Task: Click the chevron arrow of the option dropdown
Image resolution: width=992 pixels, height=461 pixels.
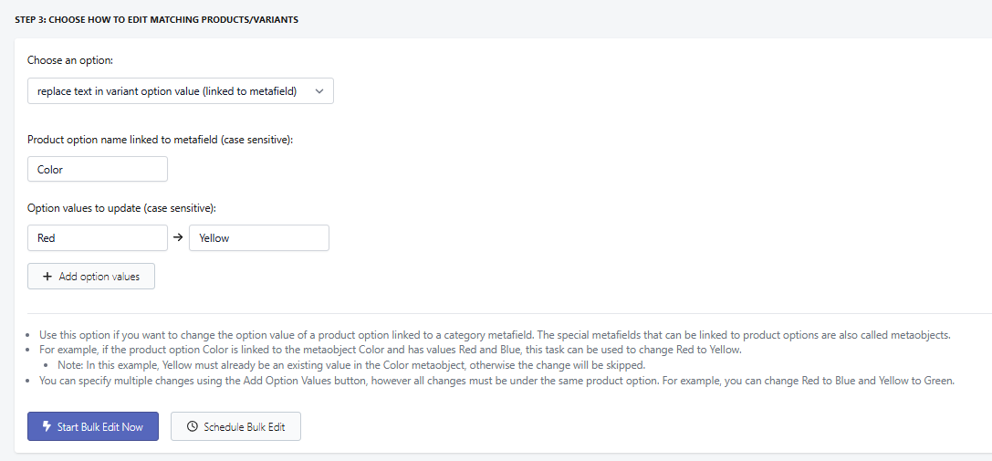Action: (318, 91)
